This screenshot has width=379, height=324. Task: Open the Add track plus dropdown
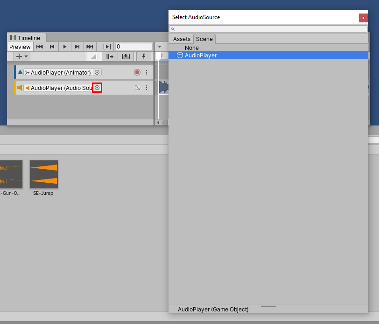click(x=21, y=56)
